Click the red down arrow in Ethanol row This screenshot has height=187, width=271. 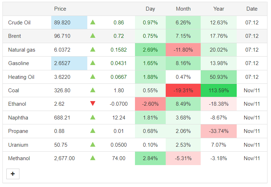[93, 104]
